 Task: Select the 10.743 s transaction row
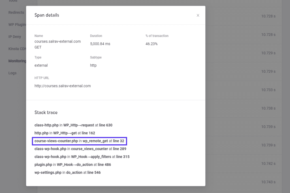point(268,182)
